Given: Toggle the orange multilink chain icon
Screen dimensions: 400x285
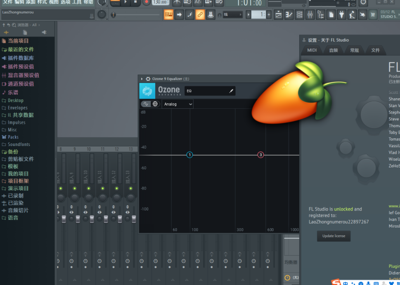Looking at the screenshot, I should (200, 15).
